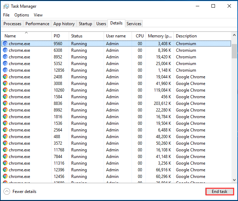Sort by the Memory column header

point(160,36)
